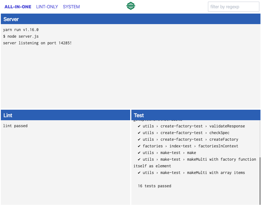Image resolution: width=261 pixels, height=205 pixels.
Task: Click the createFactory test result row
Action: coord(188,139)
